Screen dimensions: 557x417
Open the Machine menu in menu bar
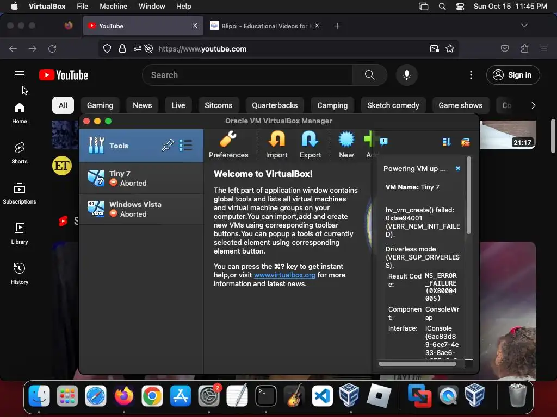click(113, 7)
